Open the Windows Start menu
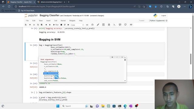This screenshot has height=109, width=194. pos(58,106)
